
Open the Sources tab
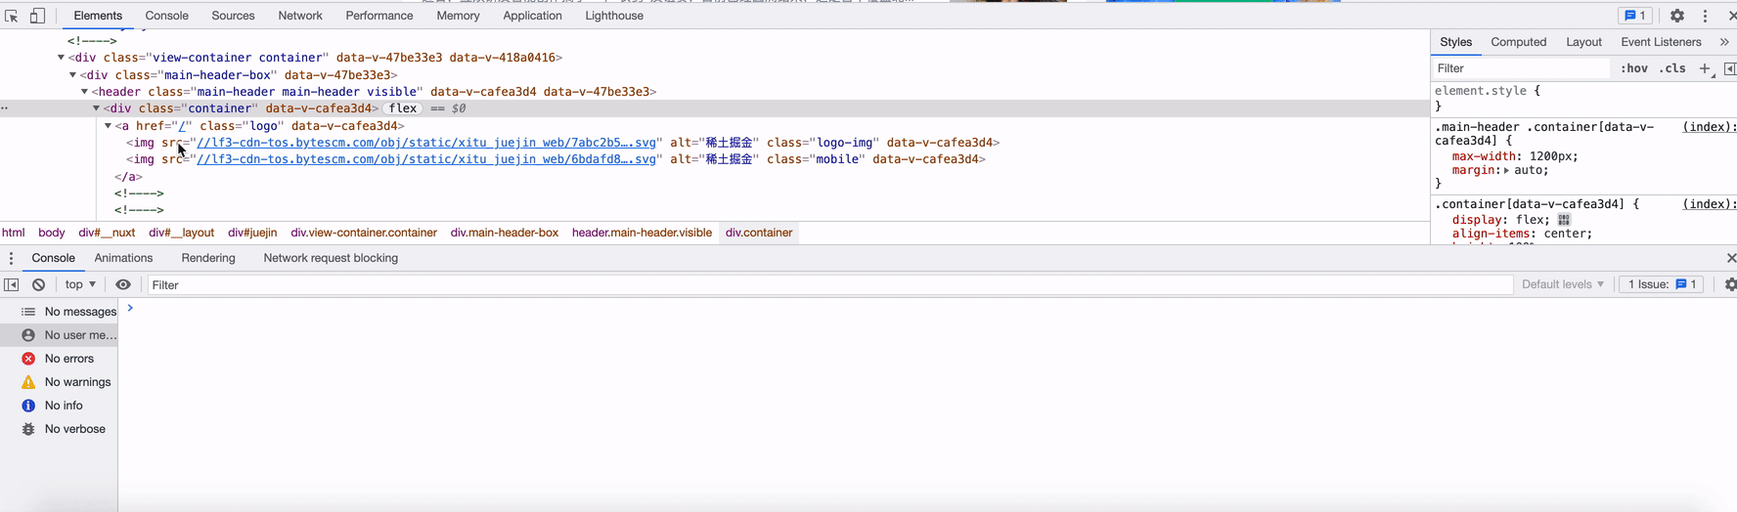click(x=233, y=16)
